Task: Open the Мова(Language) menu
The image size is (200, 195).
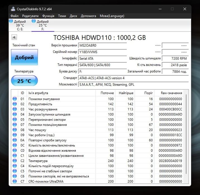Action: coord(112,16)
